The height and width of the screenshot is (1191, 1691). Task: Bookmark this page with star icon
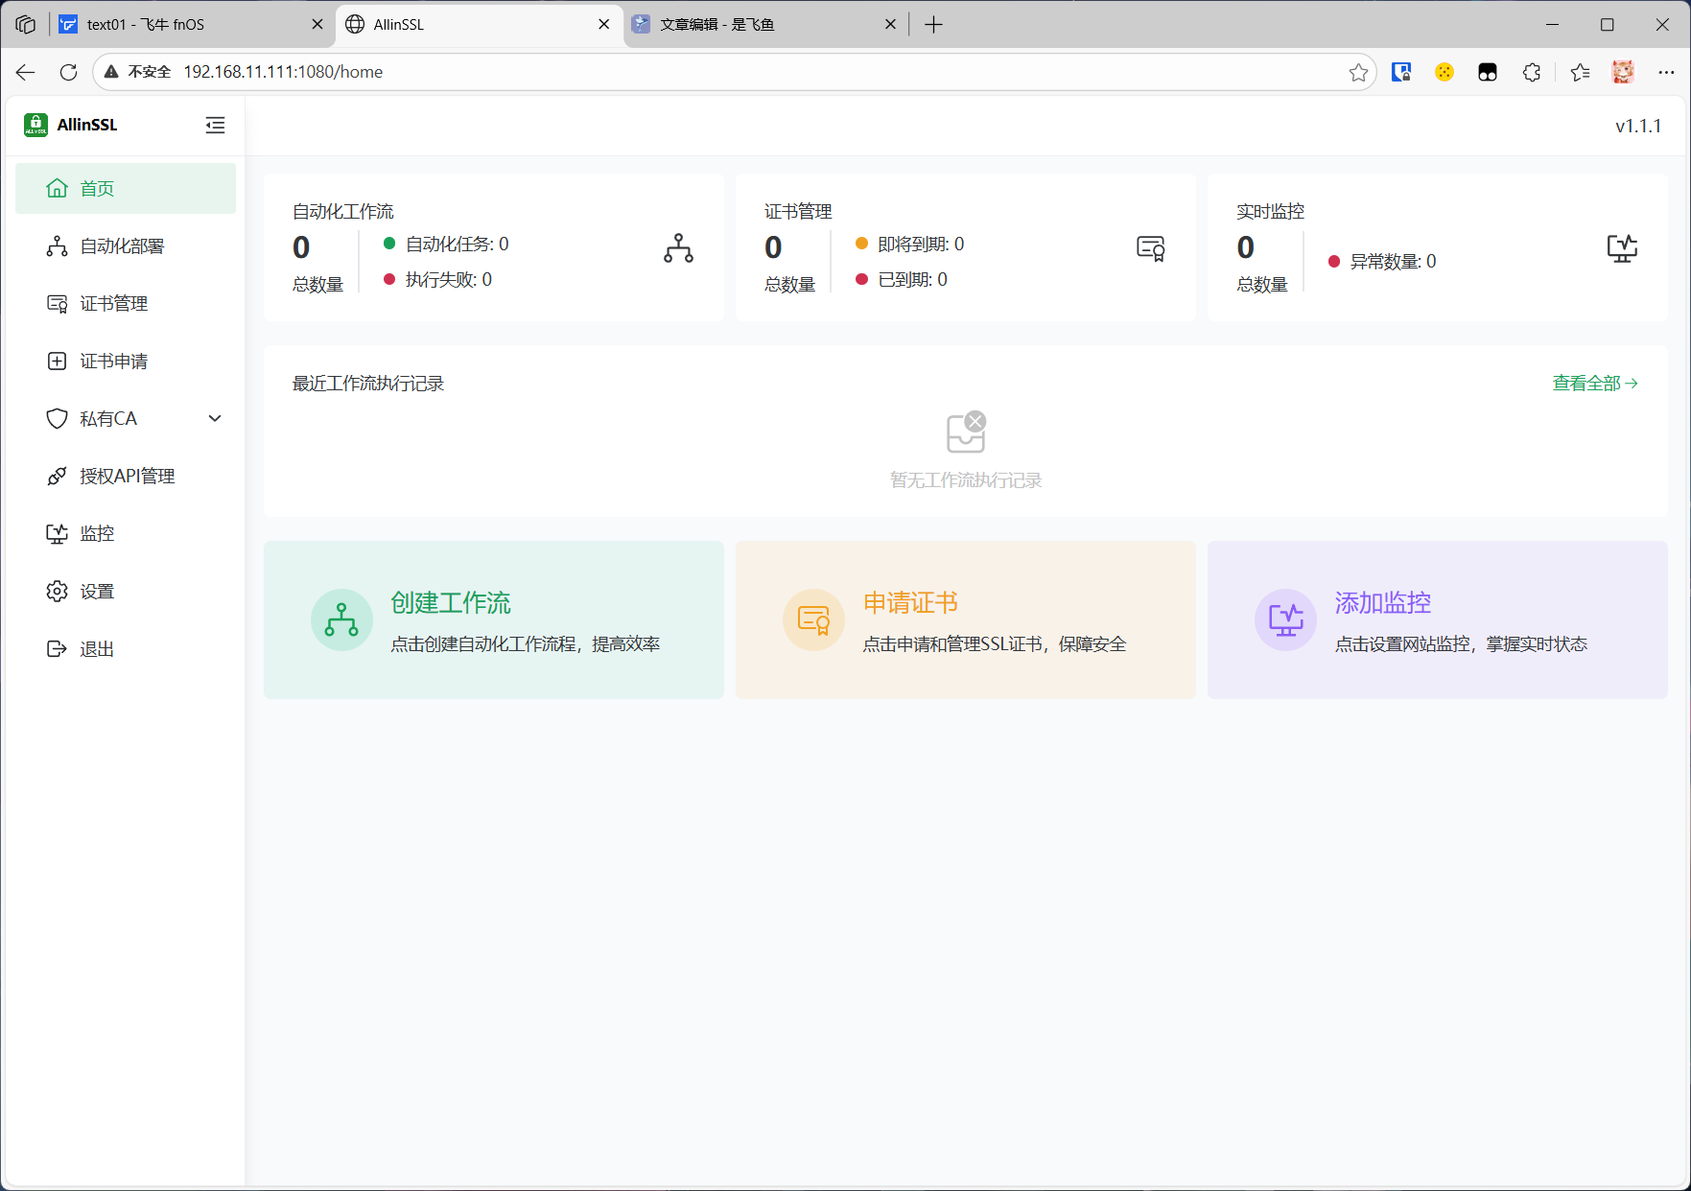pos(1358,72)
